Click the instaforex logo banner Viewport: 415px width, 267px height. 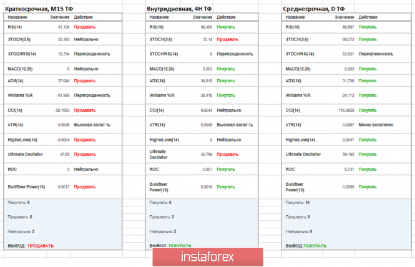tap(208, 256)
